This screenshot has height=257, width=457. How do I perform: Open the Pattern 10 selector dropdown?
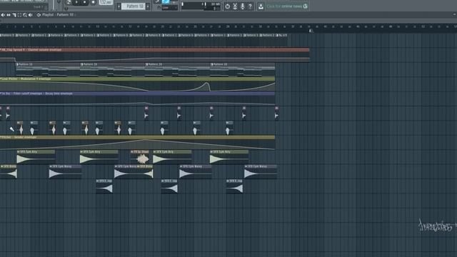(134, 6)
